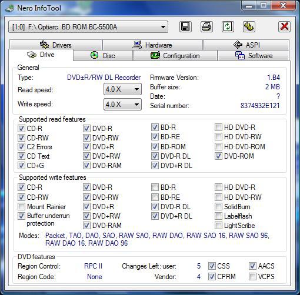
Task: Toggle SolidBurn write checkbox
Action: click(218, 207)
